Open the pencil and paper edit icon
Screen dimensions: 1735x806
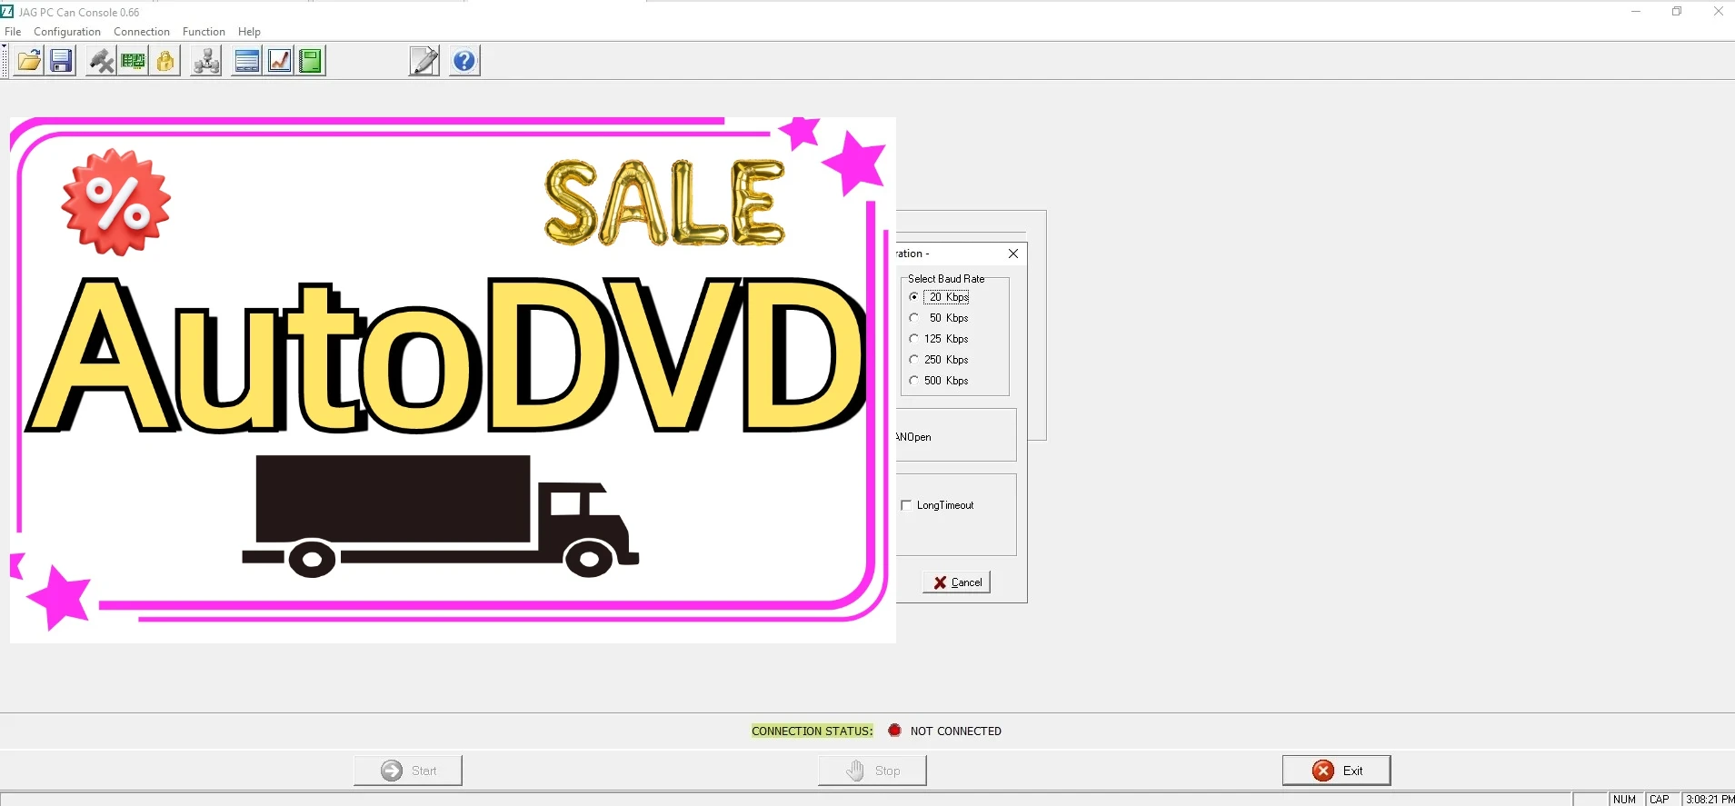(424, 61)
